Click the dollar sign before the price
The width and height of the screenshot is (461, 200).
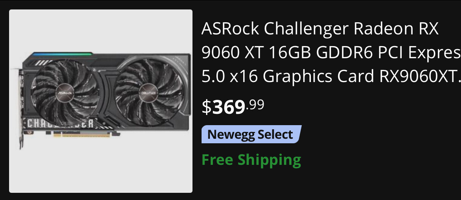(x=206, y=107)
